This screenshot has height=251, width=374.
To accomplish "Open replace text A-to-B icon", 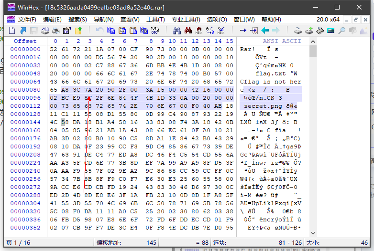I will 210,31.
